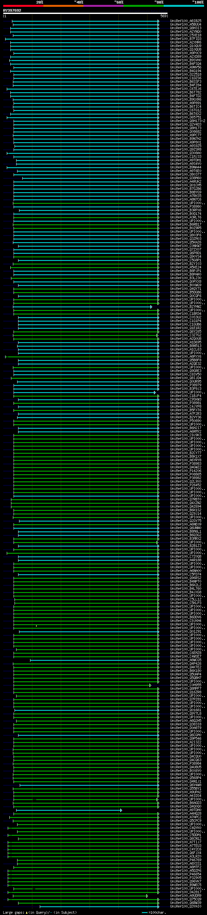Open hit UniRef100_Q8H3I3
Viewport: 207px width, 915px height.
coord(186,28)
